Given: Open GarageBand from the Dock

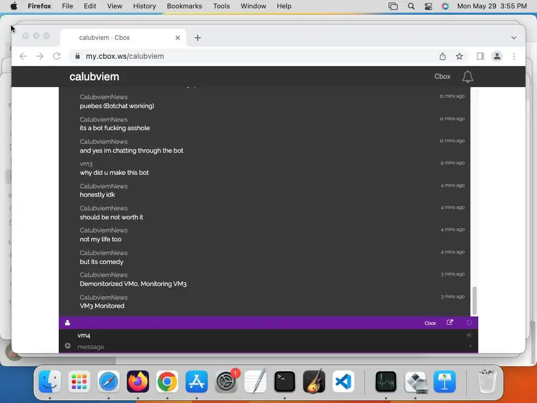Looking at the screenshot, I should click(314, 381).
